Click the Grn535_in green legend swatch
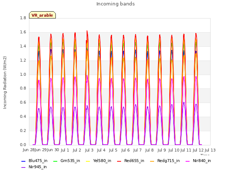The height and width of the screenshot is (174, 232). point(55,161)
